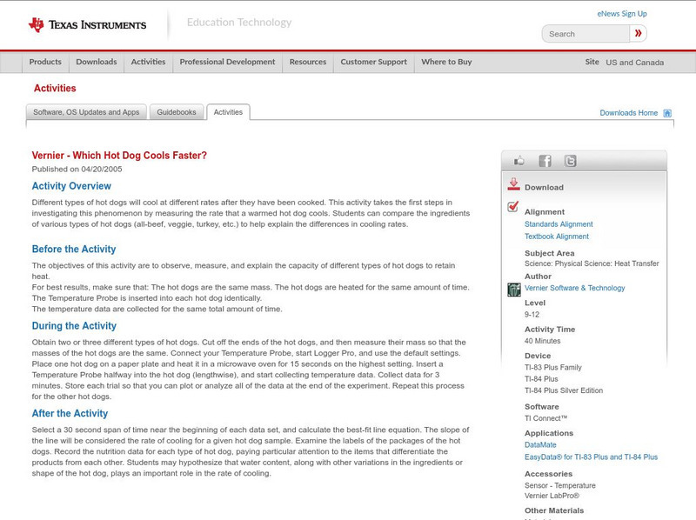Open the Downloads menu
Viewport: 696px width, 520px height.
point(97,62)
